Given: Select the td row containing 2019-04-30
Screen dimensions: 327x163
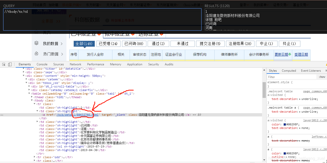Looking at the screenshot, I should [72, 150].
